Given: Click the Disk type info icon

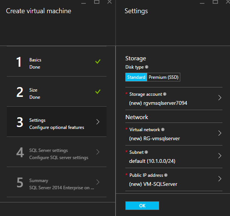Looking at the screenshot, I should [147, 67].
